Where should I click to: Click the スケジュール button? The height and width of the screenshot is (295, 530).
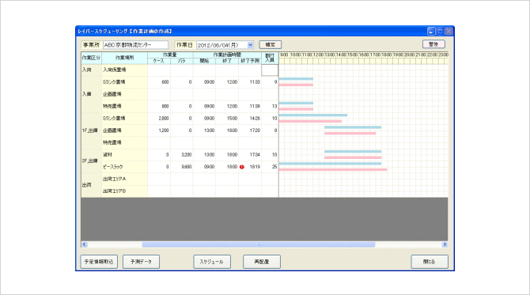(x=212, y=262)
